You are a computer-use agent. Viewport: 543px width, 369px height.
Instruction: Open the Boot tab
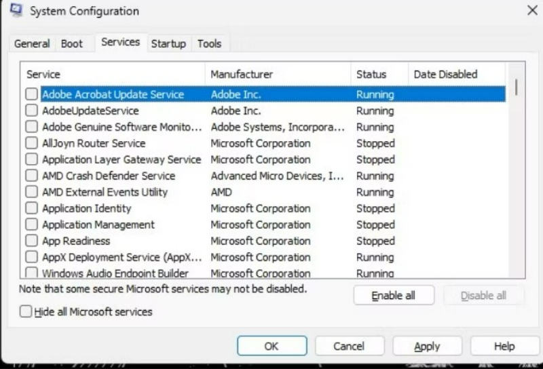coord(72,44)
